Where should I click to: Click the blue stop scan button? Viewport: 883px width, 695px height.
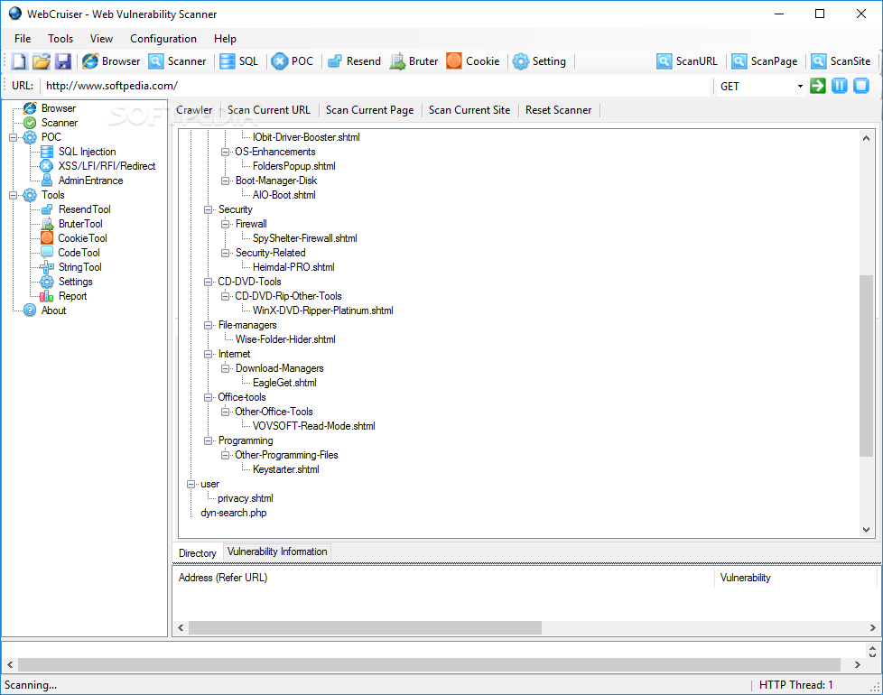pyautogui.click(x=861, y=86)
